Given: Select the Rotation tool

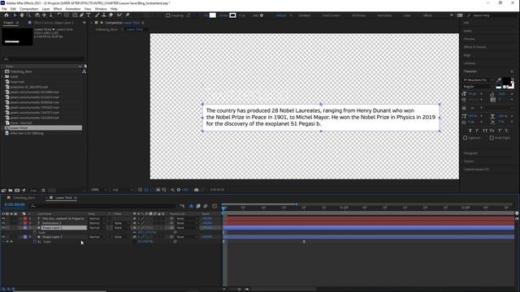Looking at the screenshot, I should click(59, 15).
